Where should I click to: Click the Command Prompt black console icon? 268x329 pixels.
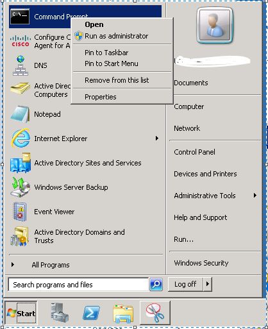20,17
